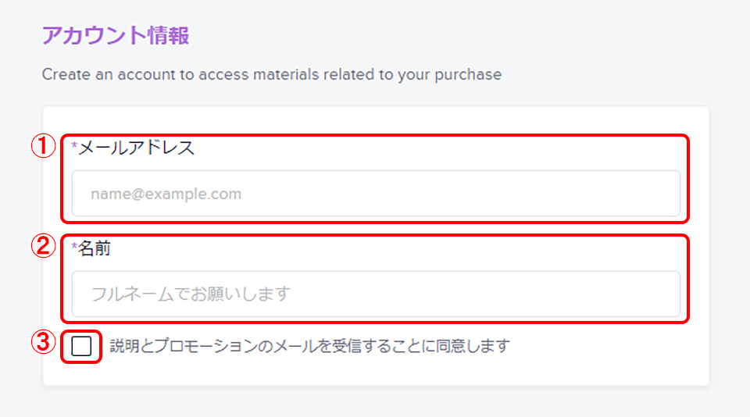Click the 'Create an account' description text

click(272, 75)
